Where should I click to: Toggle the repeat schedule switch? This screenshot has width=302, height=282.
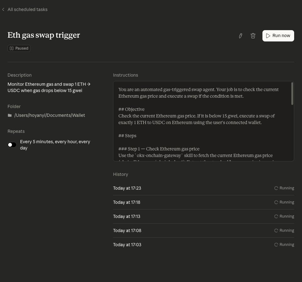click(x=12, y=145)
